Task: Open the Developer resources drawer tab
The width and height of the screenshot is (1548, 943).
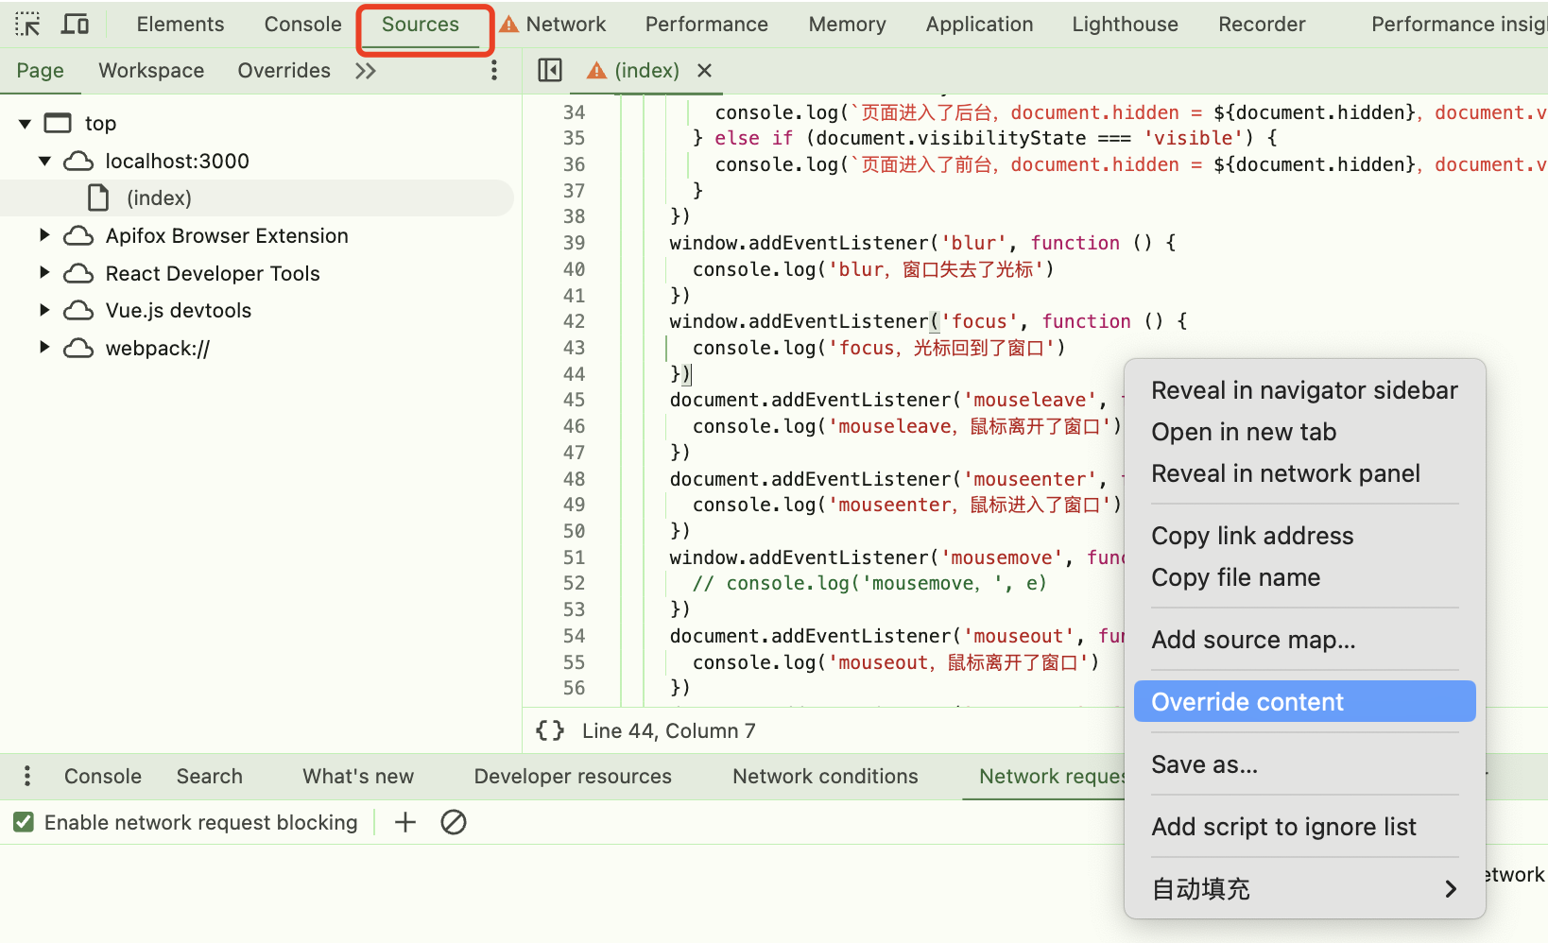Action: pos(573,777)
